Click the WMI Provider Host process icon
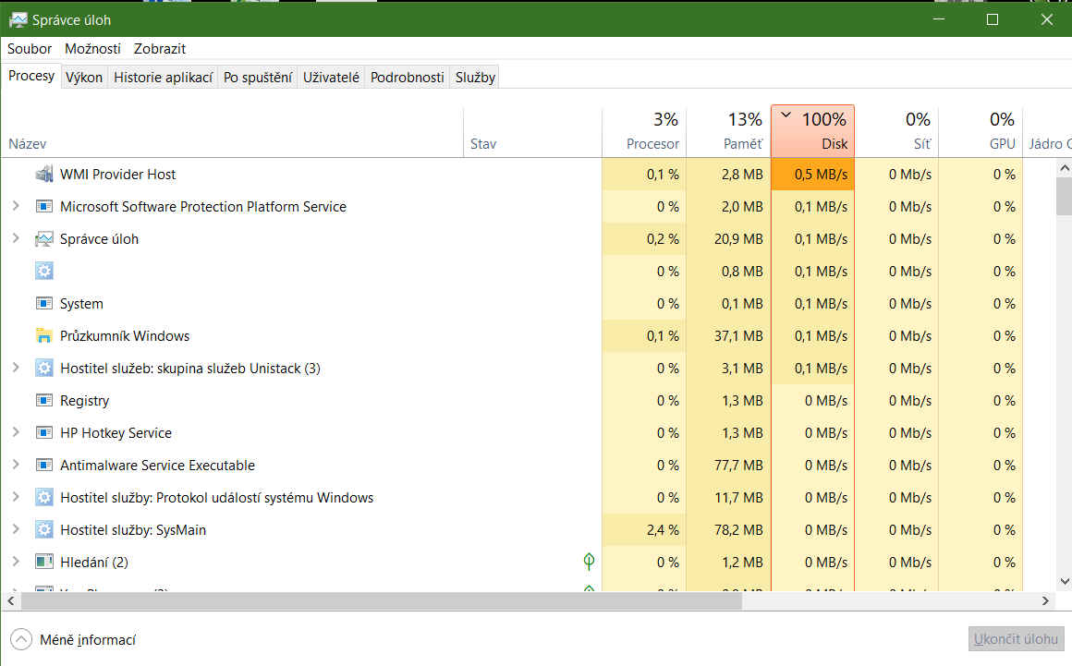1072x666 pixels. (43, 175)
